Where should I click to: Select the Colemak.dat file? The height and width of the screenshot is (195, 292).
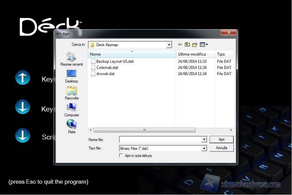pyautogui.click(x=107, y=68)
